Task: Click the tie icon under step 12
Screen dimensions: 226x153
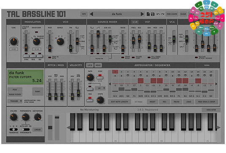Action: click(185, 75)
